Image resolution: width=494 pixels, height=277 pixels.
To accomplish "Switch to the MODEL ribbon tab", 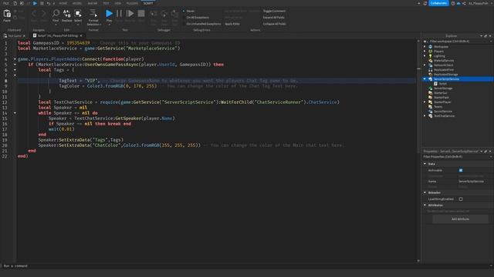I will pyautogui.click(x=77, y=3).
